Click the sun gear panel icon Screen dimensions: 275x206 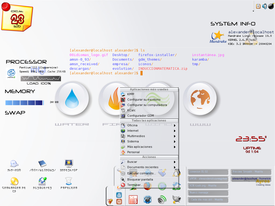pos(119,187)
